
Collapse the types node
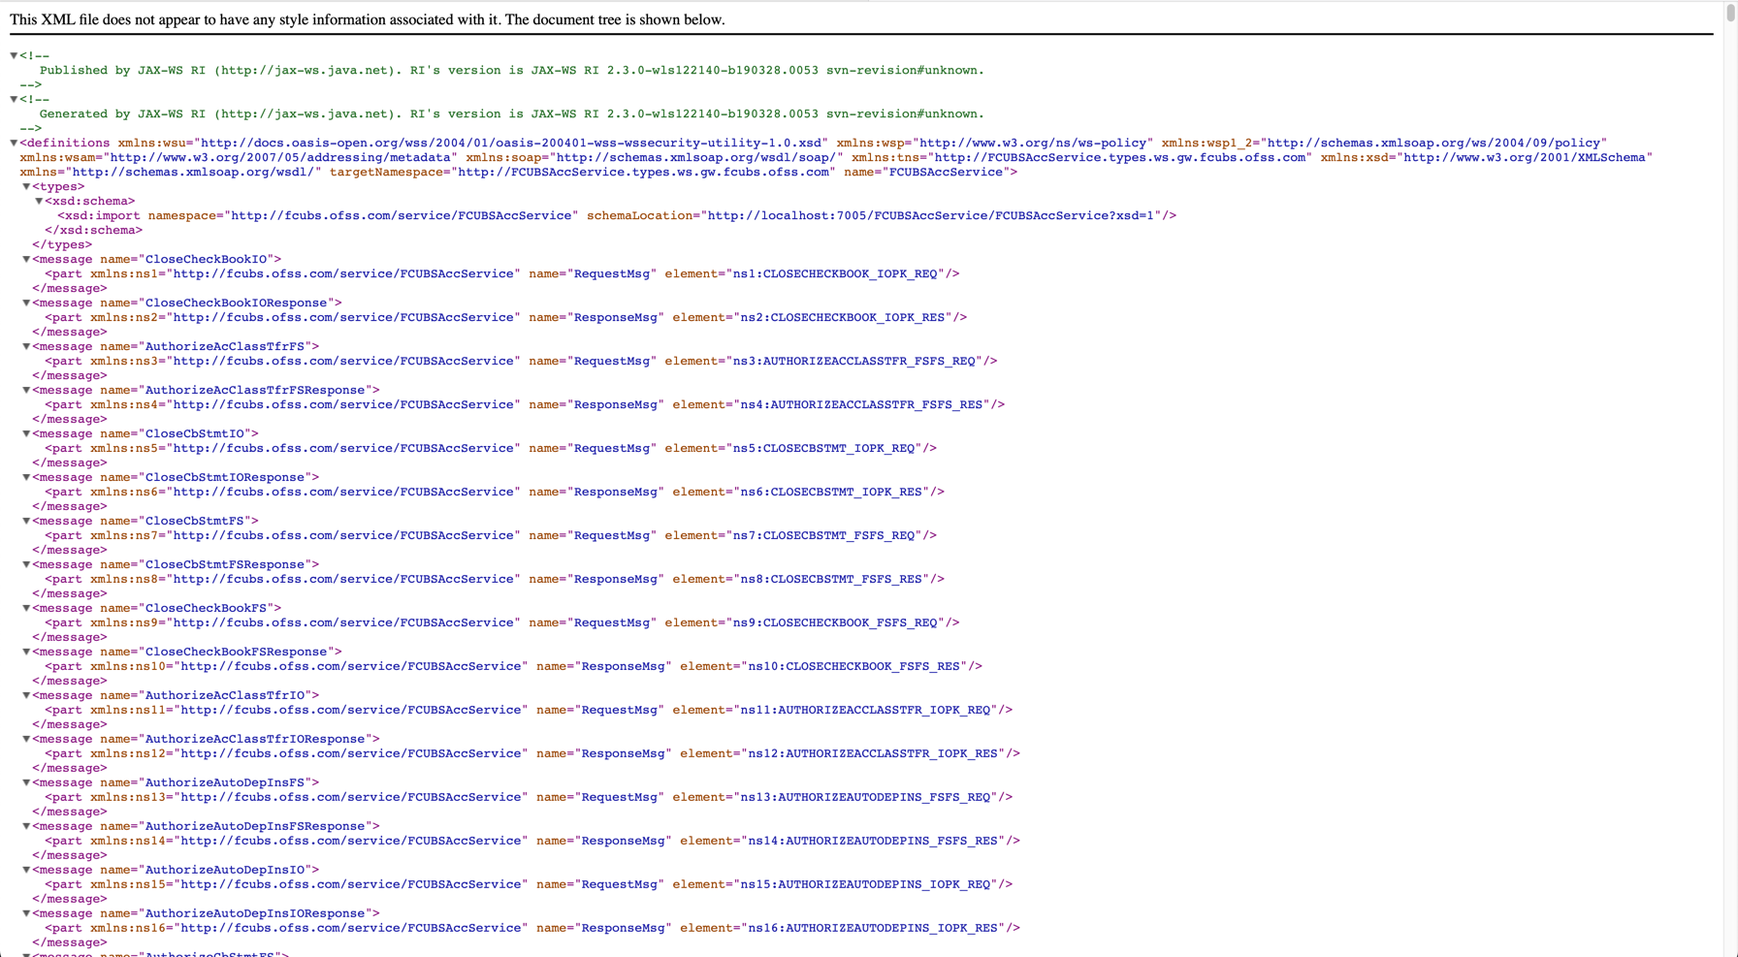[x=26, y=187]
